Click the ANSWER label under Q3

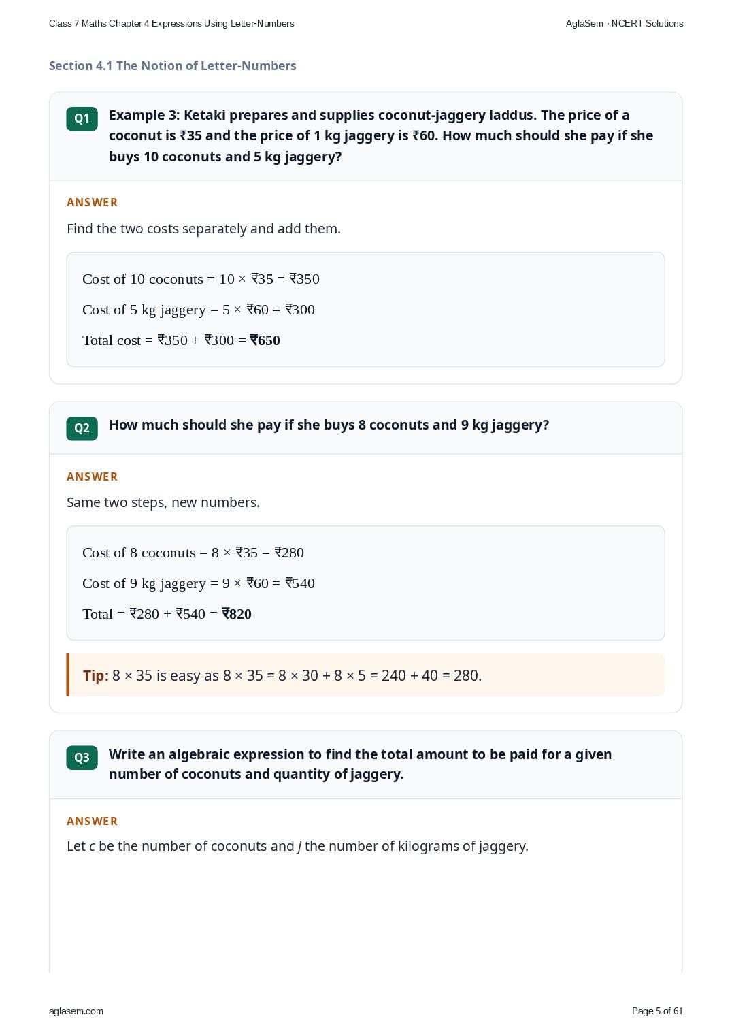tap(93, 821)
